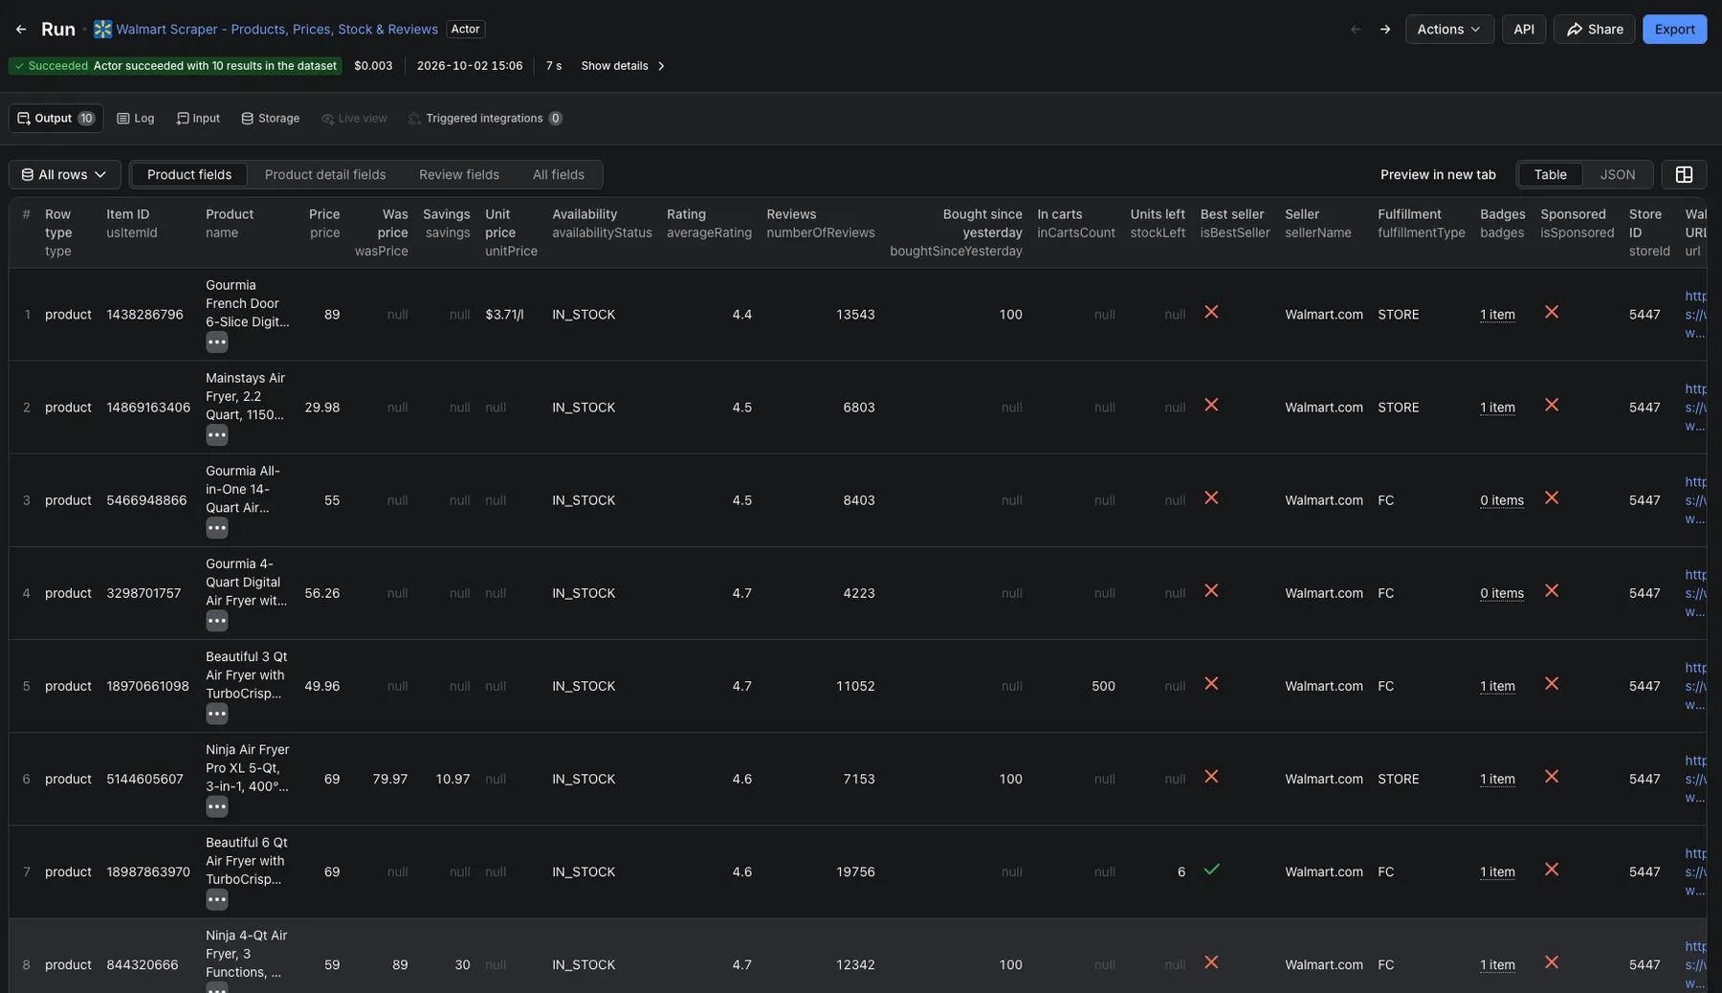Open the Output tab
The image size is (1722, 993).
click(x=55, y=119)
